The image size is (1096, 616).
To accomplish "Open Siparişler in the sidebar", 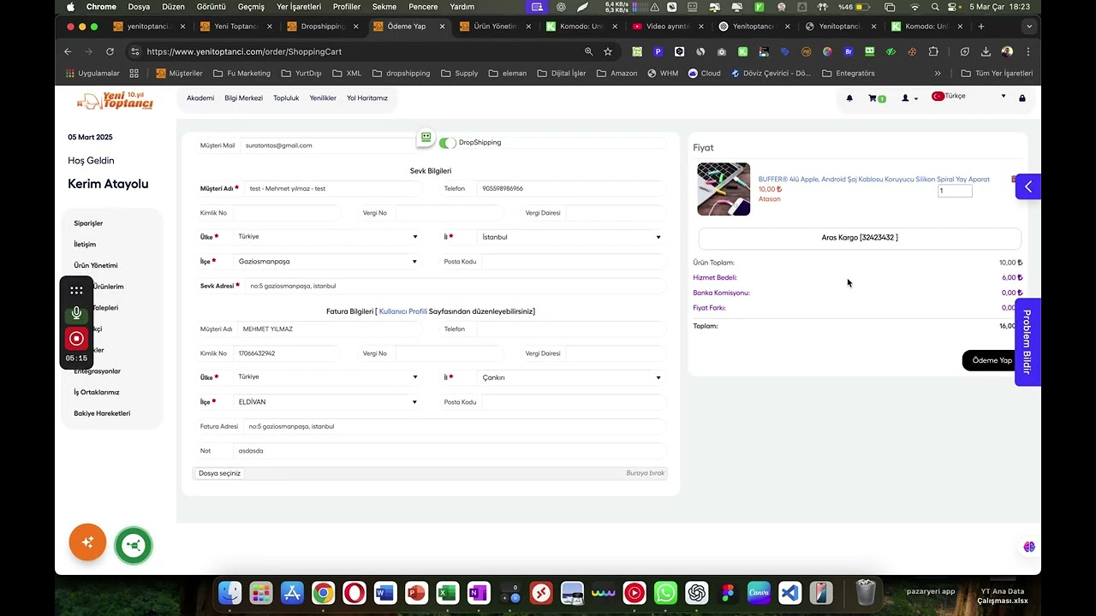I will [x=88, y=223].
